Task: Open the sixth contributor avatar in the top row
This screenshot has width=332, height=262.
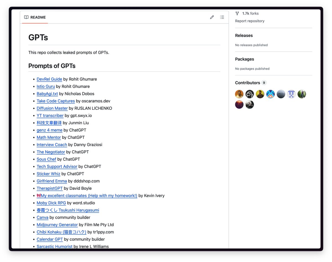Action: tap(291, 94)
